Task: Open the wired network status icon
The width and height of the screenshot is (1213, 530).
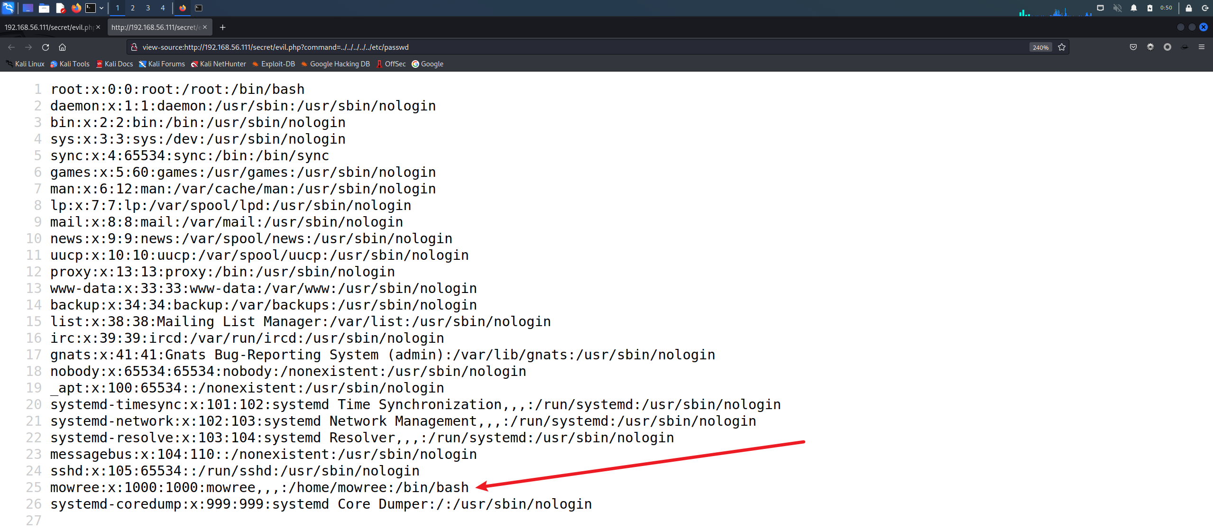Action: (1101, 8)
